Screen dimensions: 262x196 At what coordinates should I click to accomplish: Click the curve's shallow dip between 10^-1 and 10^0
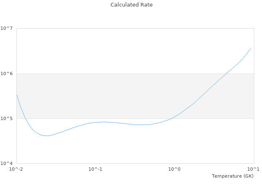click(141, 125)
